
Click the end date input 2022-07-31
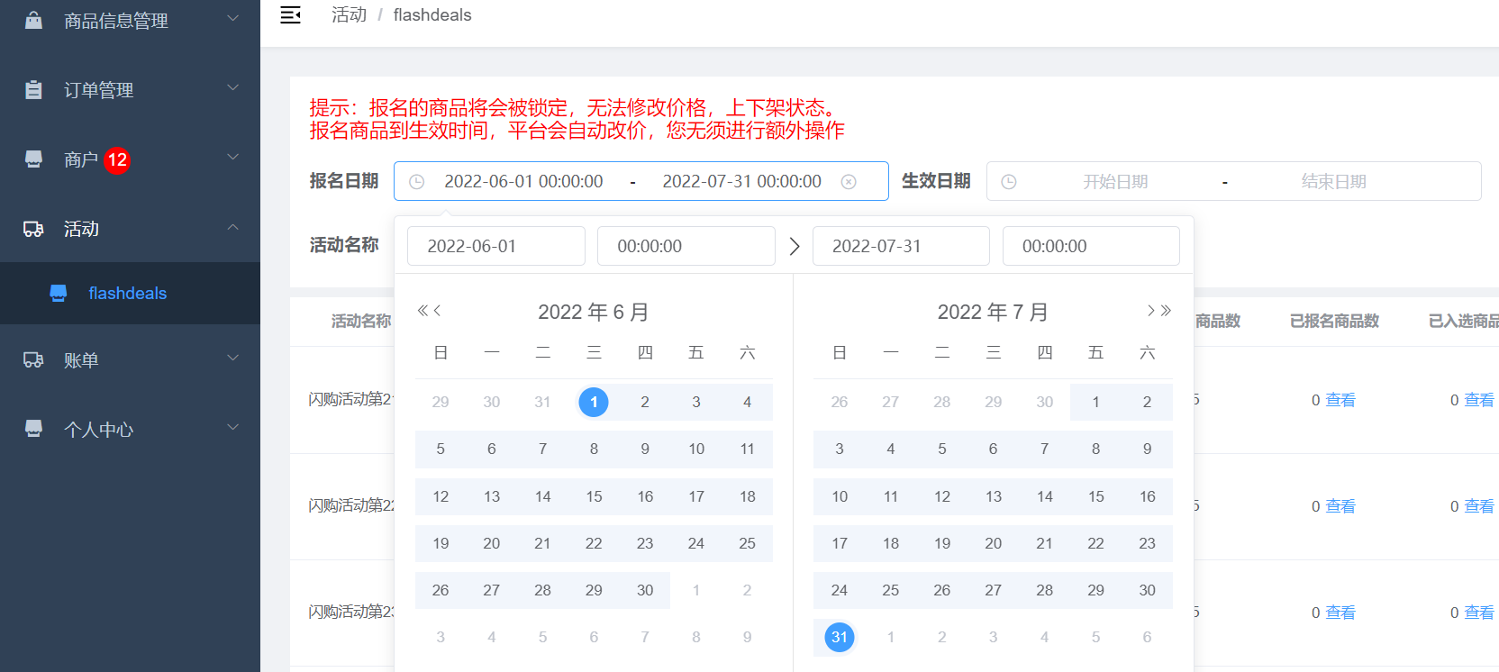(901, 246)
